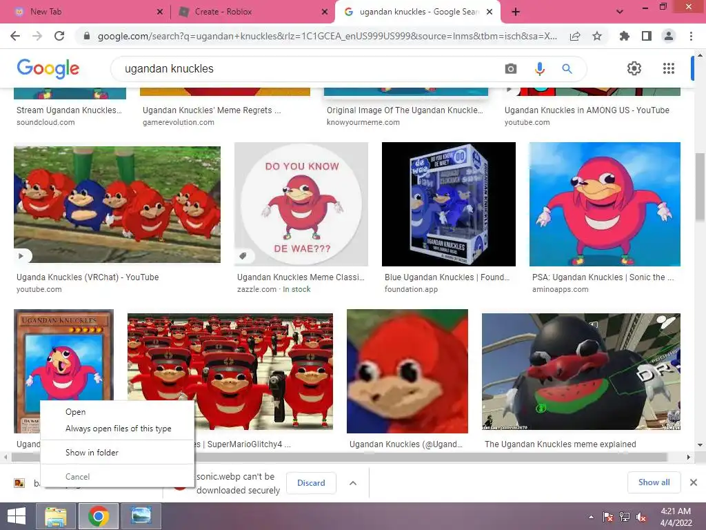Share this page from address bar
The width and height of the screenshot is (706, 530).
575,36
